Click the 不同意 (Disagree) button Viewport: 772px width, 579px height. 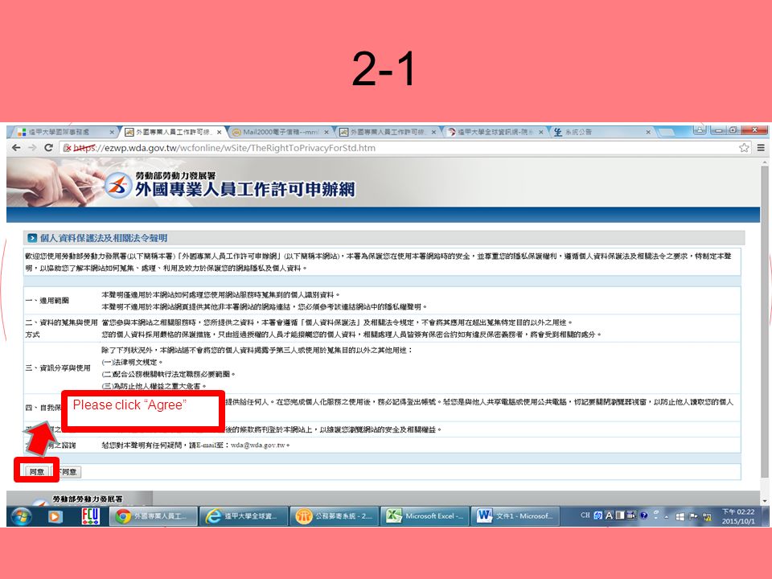click(68, 472)
